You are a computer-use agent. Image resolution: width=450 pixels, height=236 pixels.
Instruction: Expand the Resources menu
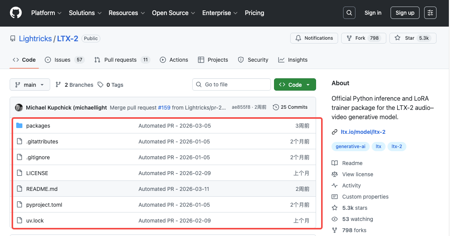coord(127,13)
